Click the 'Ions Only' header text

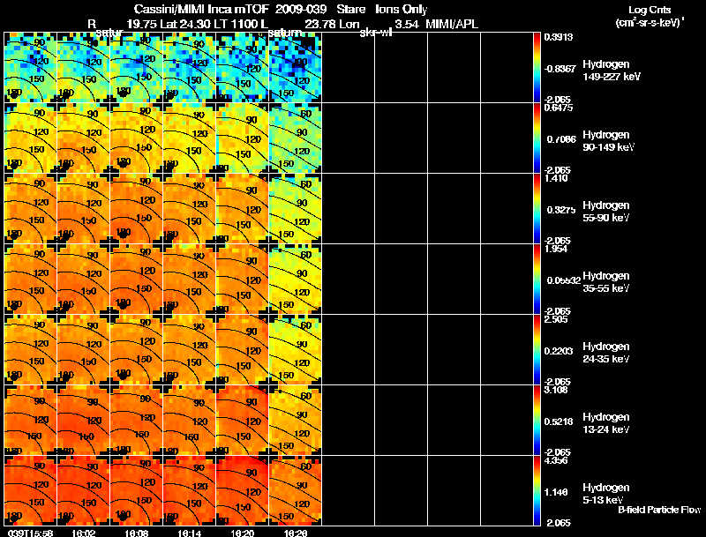click(401, 10)
